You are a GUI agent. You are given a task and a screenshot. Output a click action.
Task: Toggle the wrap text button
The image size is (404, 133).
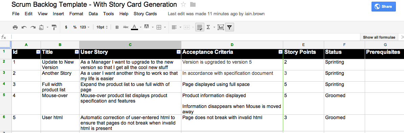[199, 27]
